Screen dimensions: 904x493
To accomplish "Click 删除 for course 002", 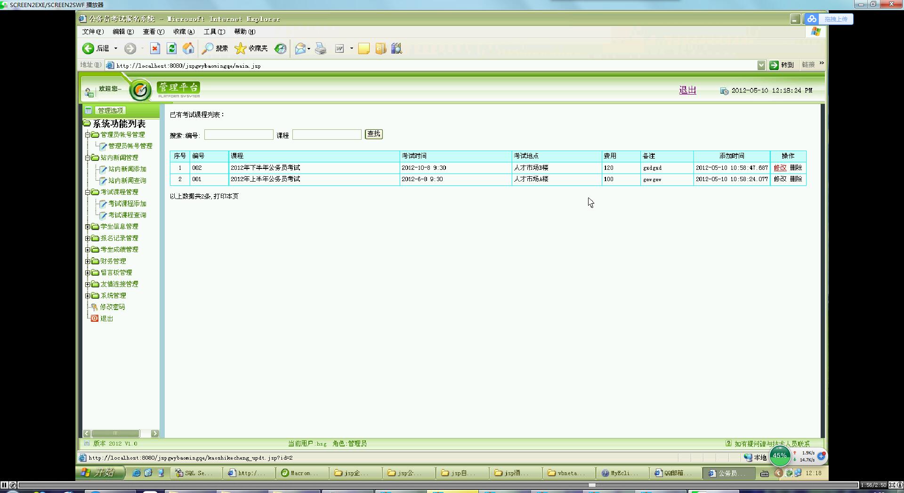I will [x=796, y=167].
